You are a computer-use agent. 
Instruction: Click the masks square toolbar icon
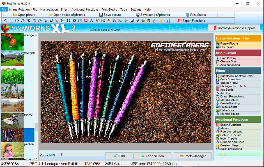point(132,21)
